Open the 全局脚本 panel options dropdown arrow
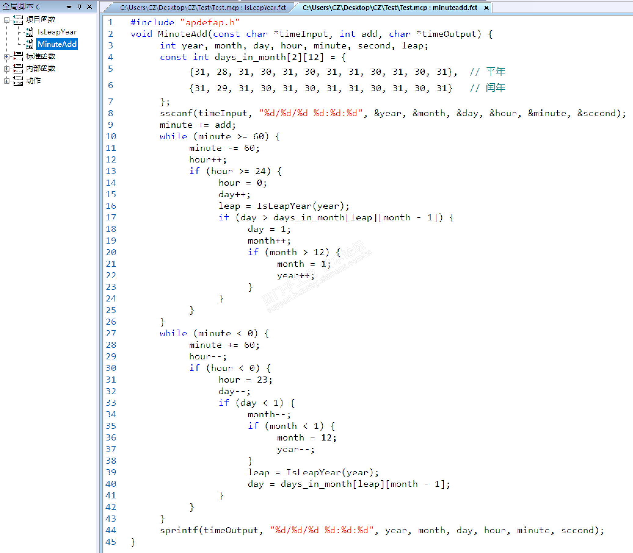 69,7
